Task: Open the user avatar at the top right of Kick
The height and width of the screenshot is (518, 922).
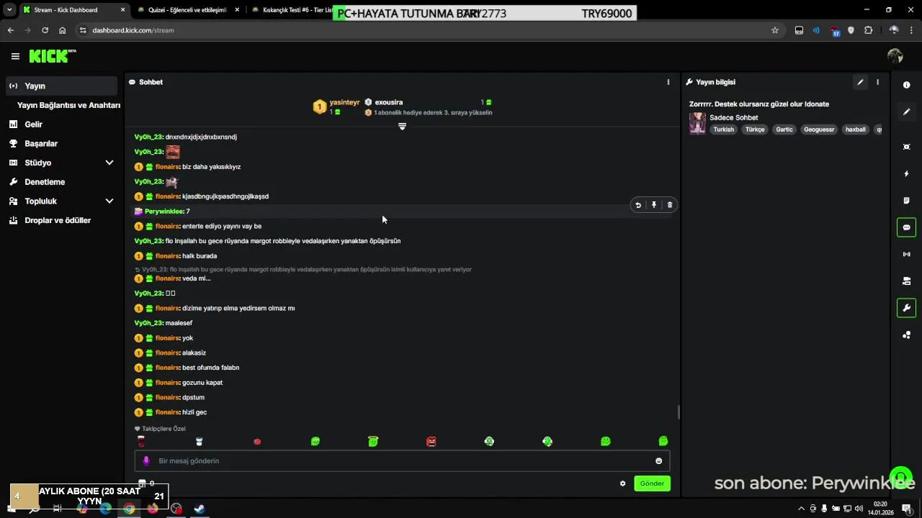Action: (x=895, y=56)
